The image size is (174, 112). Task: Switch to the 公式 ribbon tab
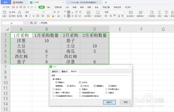(x=67, y=7)
